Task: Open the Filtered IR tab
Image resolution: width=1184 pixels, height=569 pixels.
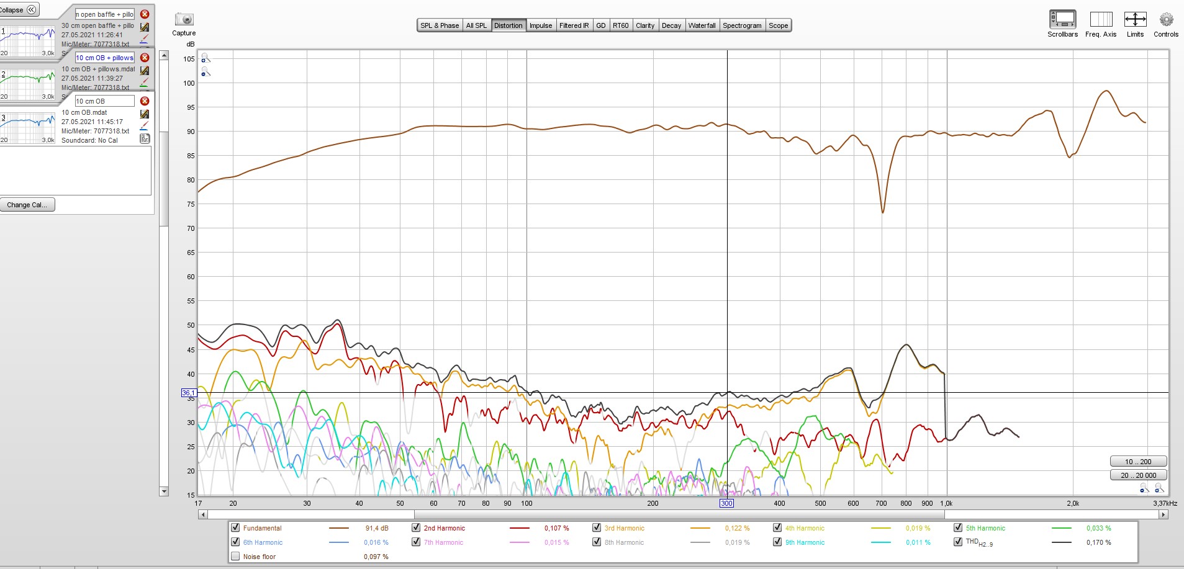Action: [x=574, y=25]
